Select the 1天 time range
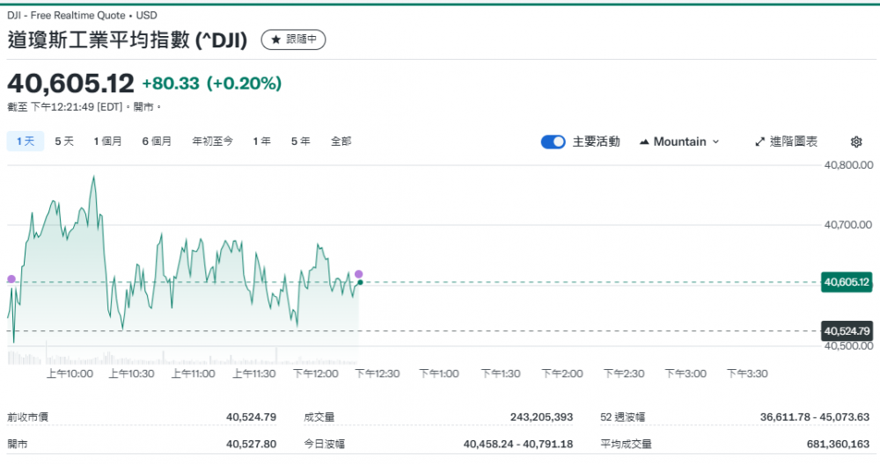This screenshot has height=464, width=880. [x=24, y=141]
